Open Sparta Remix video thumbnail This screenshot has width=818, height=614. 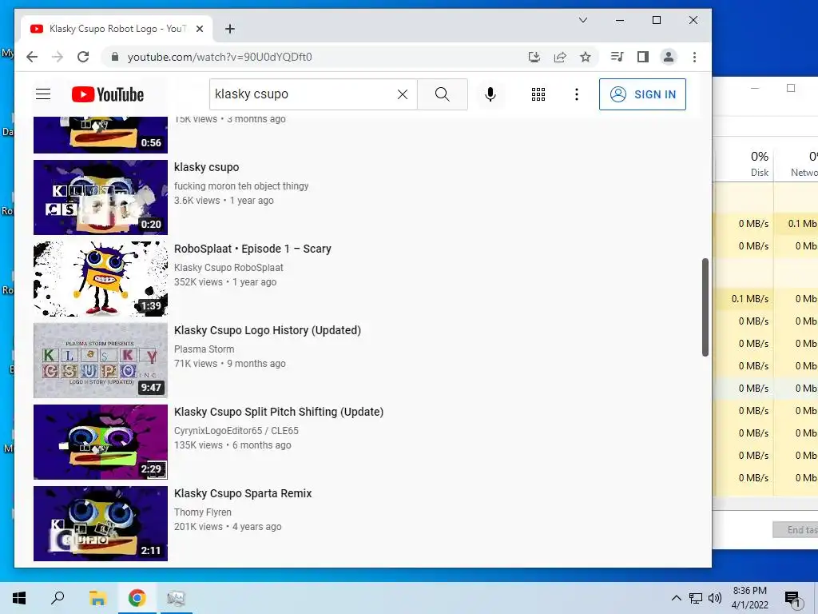click(101, 523)
